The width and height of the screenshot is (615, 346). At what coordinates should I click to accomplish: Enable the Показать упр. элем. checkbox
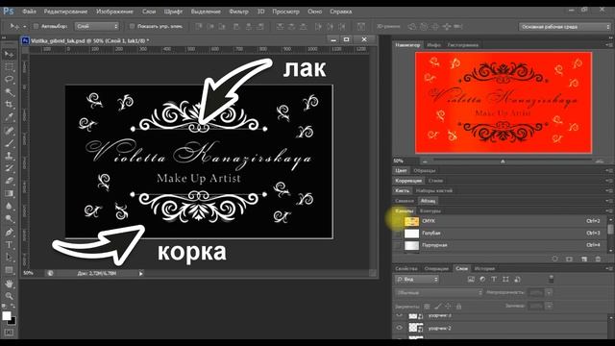(133, 26)
